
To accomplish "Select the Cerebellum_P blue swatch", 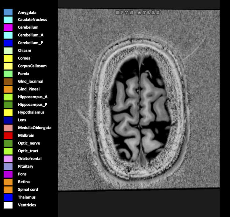I will 8,43.
